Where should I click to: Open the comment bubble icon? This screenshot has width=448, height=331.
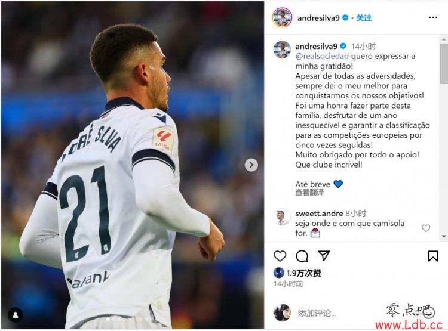(x=302, y=256)
